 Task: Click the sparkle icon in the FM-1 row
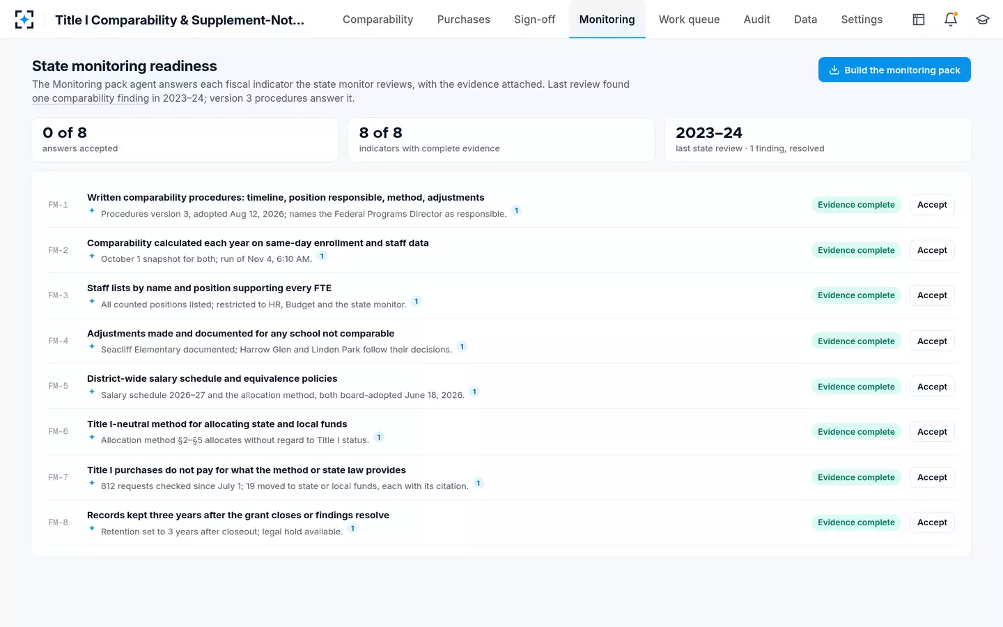tap(92, 210)
